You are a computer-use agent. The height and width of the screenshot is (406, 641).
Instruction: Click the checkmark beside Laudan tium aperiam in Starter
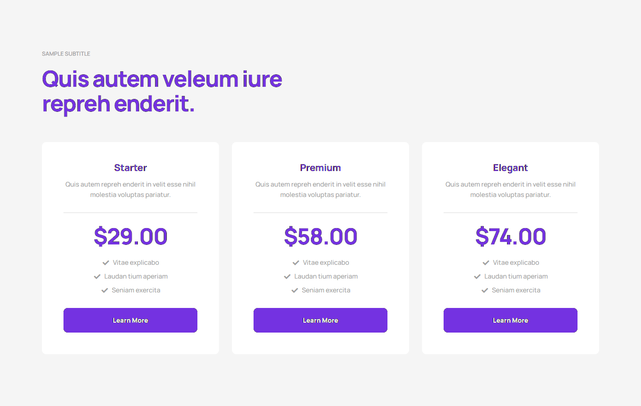97,276
